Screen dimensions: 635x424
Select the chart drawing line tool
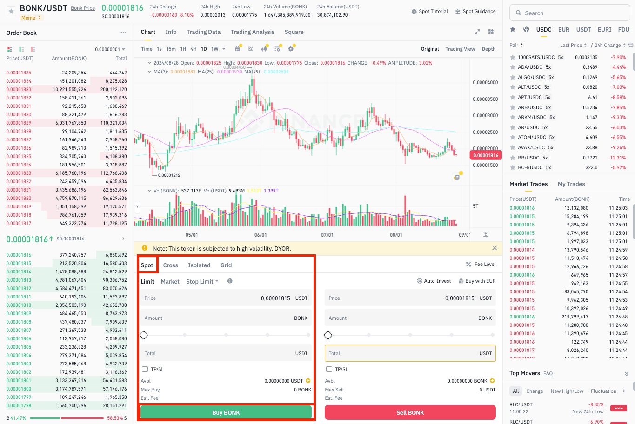251,49
